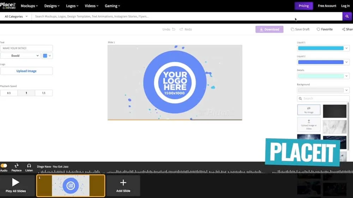Click the Redo arrow icon
Screen dimensions: 353x198
(181, 29)
